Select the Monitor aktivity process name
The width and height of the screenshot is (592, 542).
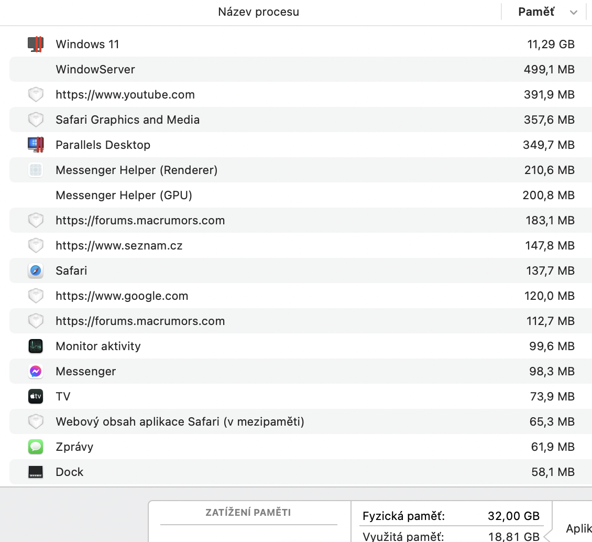tap(98, 346)
